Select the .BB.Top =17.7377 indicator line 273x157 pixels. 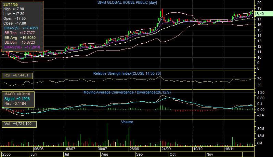[19, 33]
